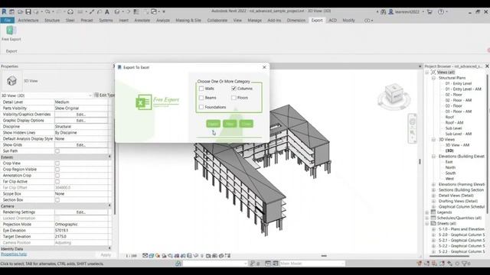Check the Foundations category checkbox
This screenshot has width=490, height=275.
point(201,107)
